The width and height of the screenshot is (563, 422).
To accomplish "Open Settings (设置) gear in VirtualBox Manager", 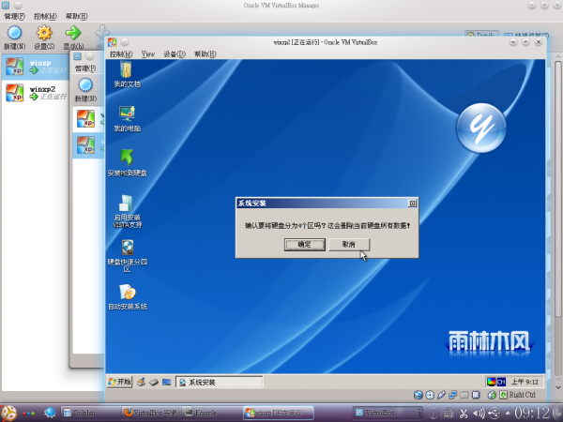I will [44, 37].
